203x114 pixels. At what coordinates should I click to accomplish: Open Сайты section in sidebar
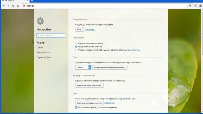tap(40, 47)
